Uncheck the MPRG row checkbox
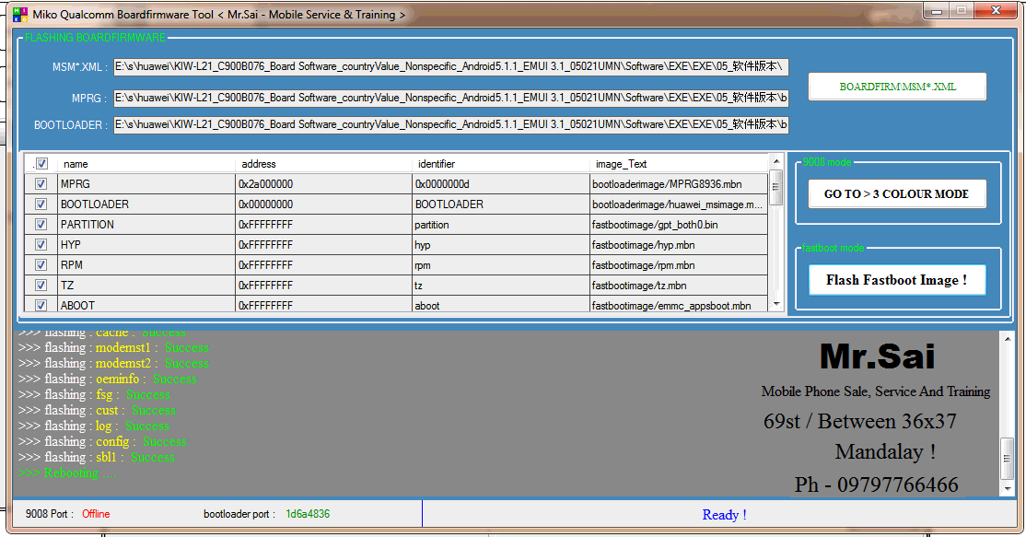 [x=41, y=184]
